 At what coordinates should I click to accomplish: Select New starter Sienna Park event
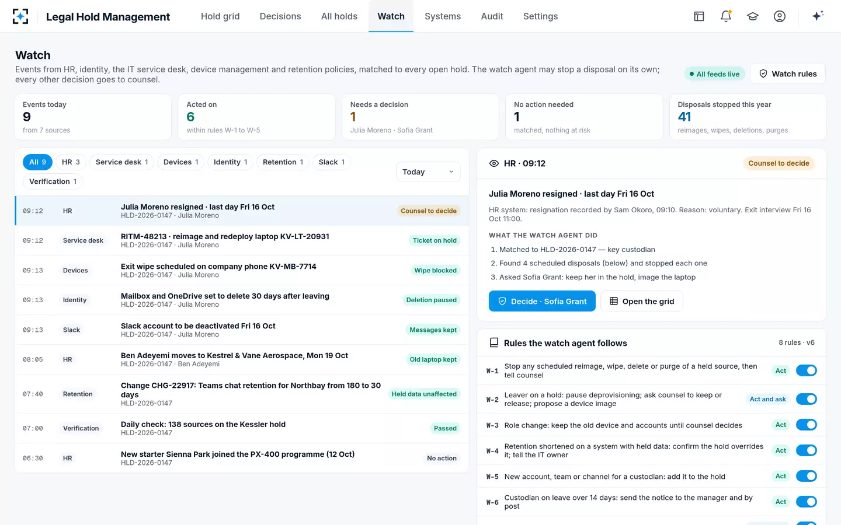click(x=242, y=458)
